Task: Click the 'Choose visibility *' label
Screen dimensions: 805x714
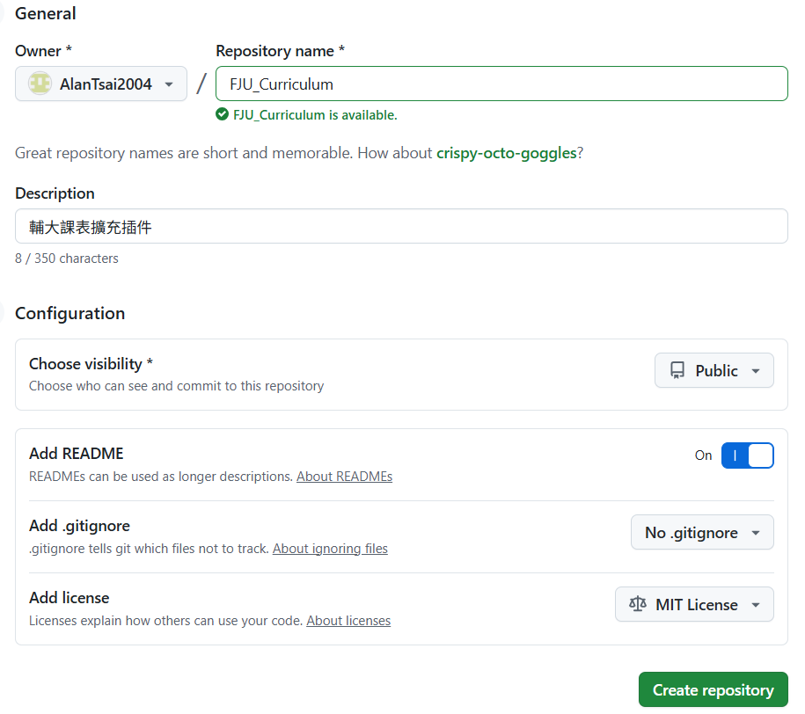Action: click(91, 363)
